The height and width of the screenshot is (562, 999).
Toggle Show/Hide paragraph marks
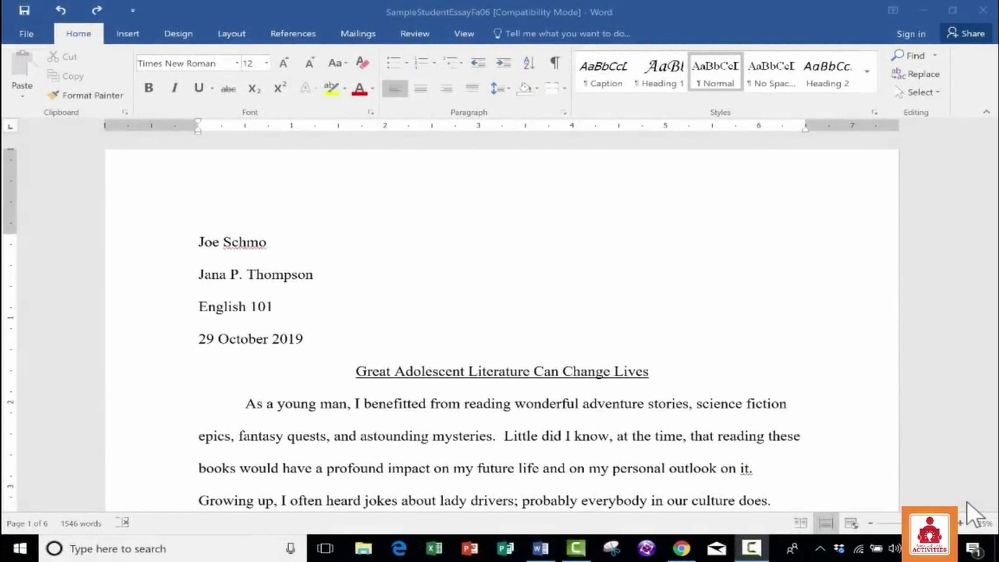coord(555,63)
